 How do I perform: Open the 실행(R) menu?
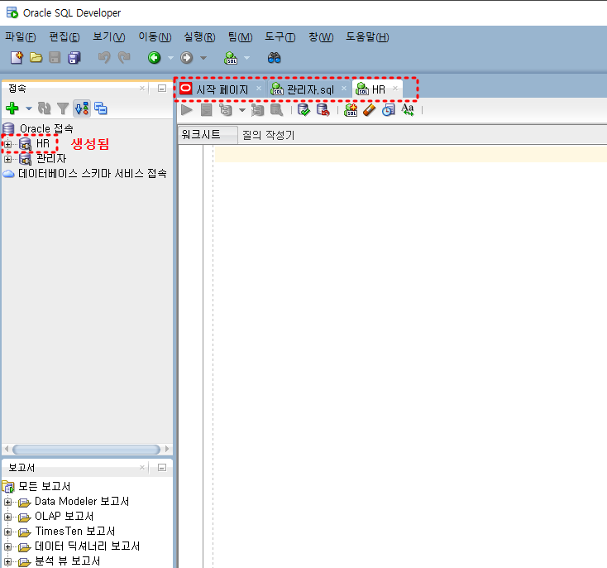click(199, 36)
